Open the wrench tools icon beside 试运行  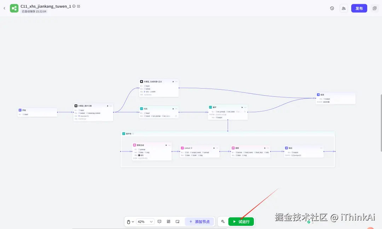click(222, 222)
